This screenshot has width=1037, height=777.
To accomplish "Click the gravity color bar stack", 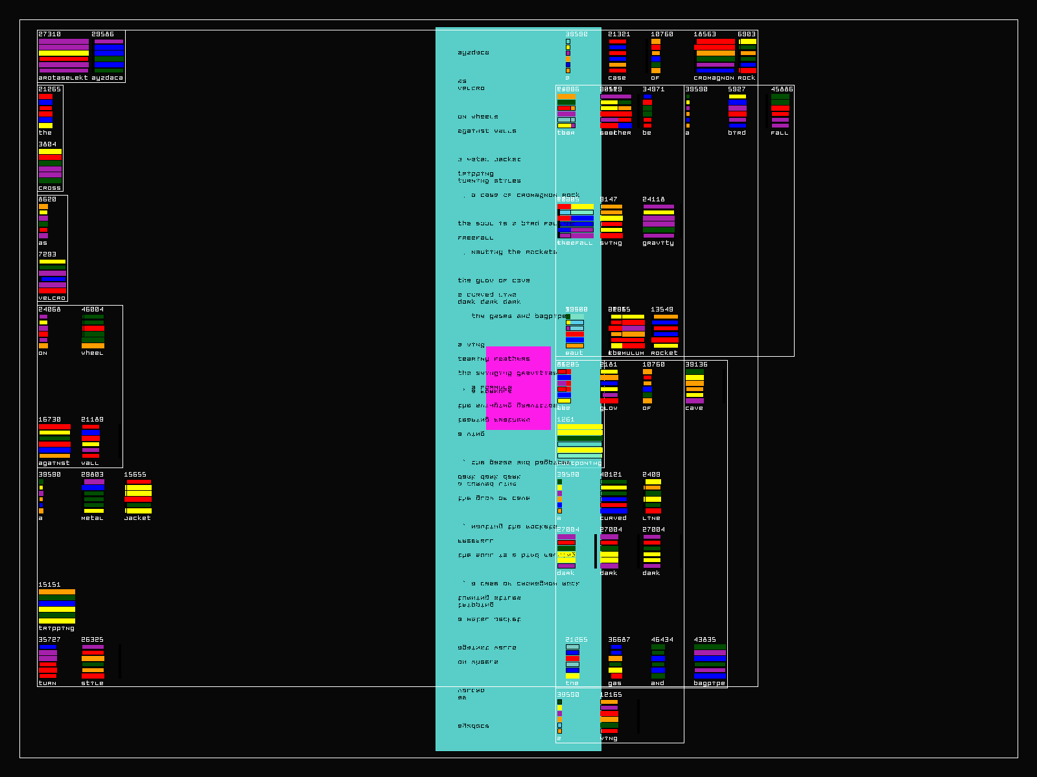I will tap(658, 221).
